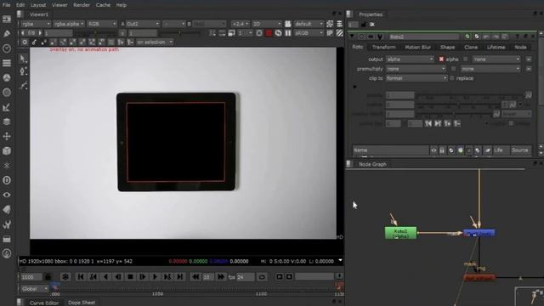Open the Color nodes wheel icon

7,77
